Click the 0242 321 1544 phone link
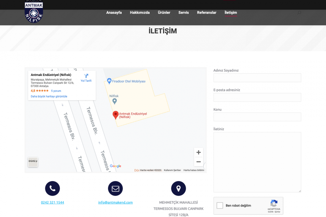 pos(53,203)
